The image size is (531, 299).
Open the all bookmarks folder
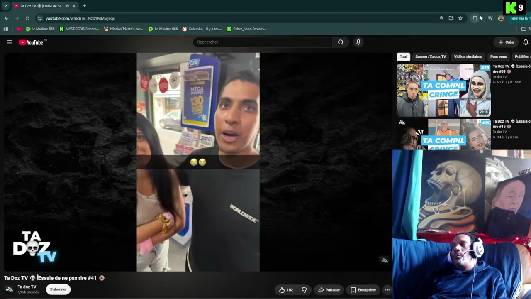coord(526,29)
